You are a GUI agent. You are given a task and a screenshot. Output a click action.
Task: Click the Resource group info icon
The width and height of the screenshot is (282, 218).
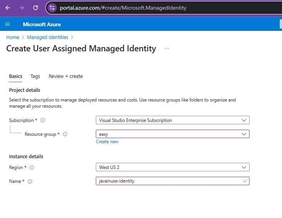(65, 134)
